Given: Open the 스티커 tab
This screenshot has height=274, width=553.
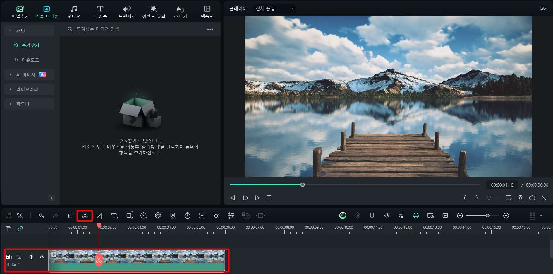Looking at the screenshot, I should (x=181, y=12).
